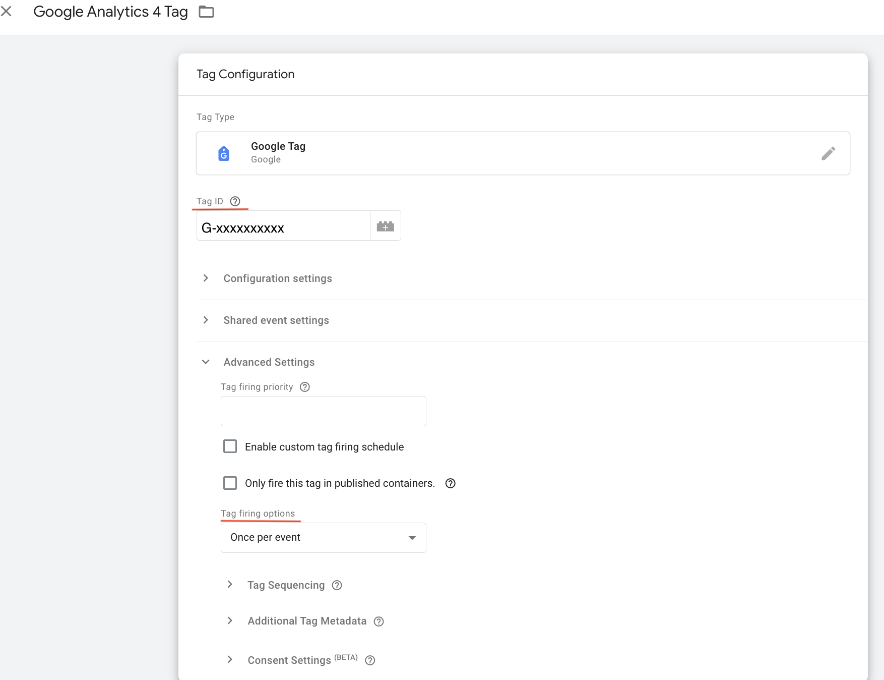Screen dimensions: 884x680
Task: Check Only fire in published containers
Action: click(x=230, y=483)
